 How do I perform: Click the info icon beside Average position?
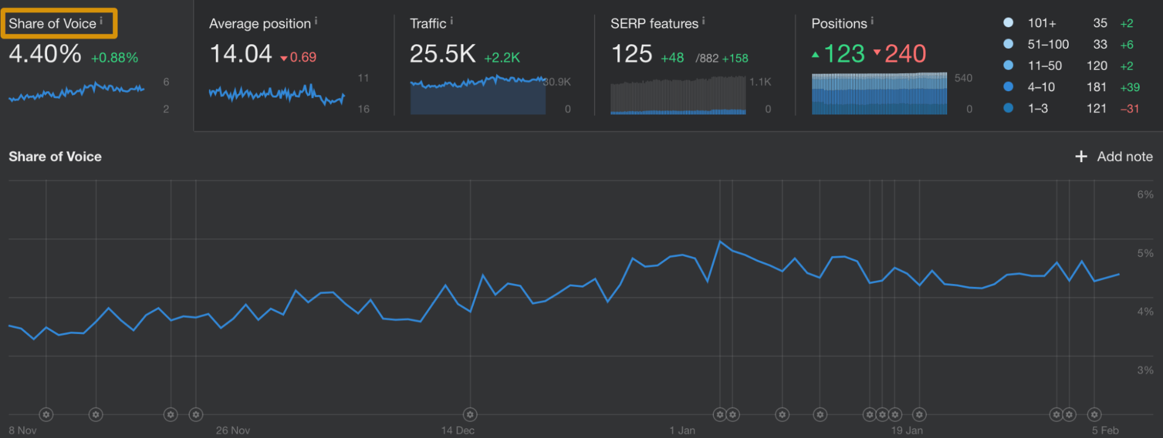(x=316, y=21)
